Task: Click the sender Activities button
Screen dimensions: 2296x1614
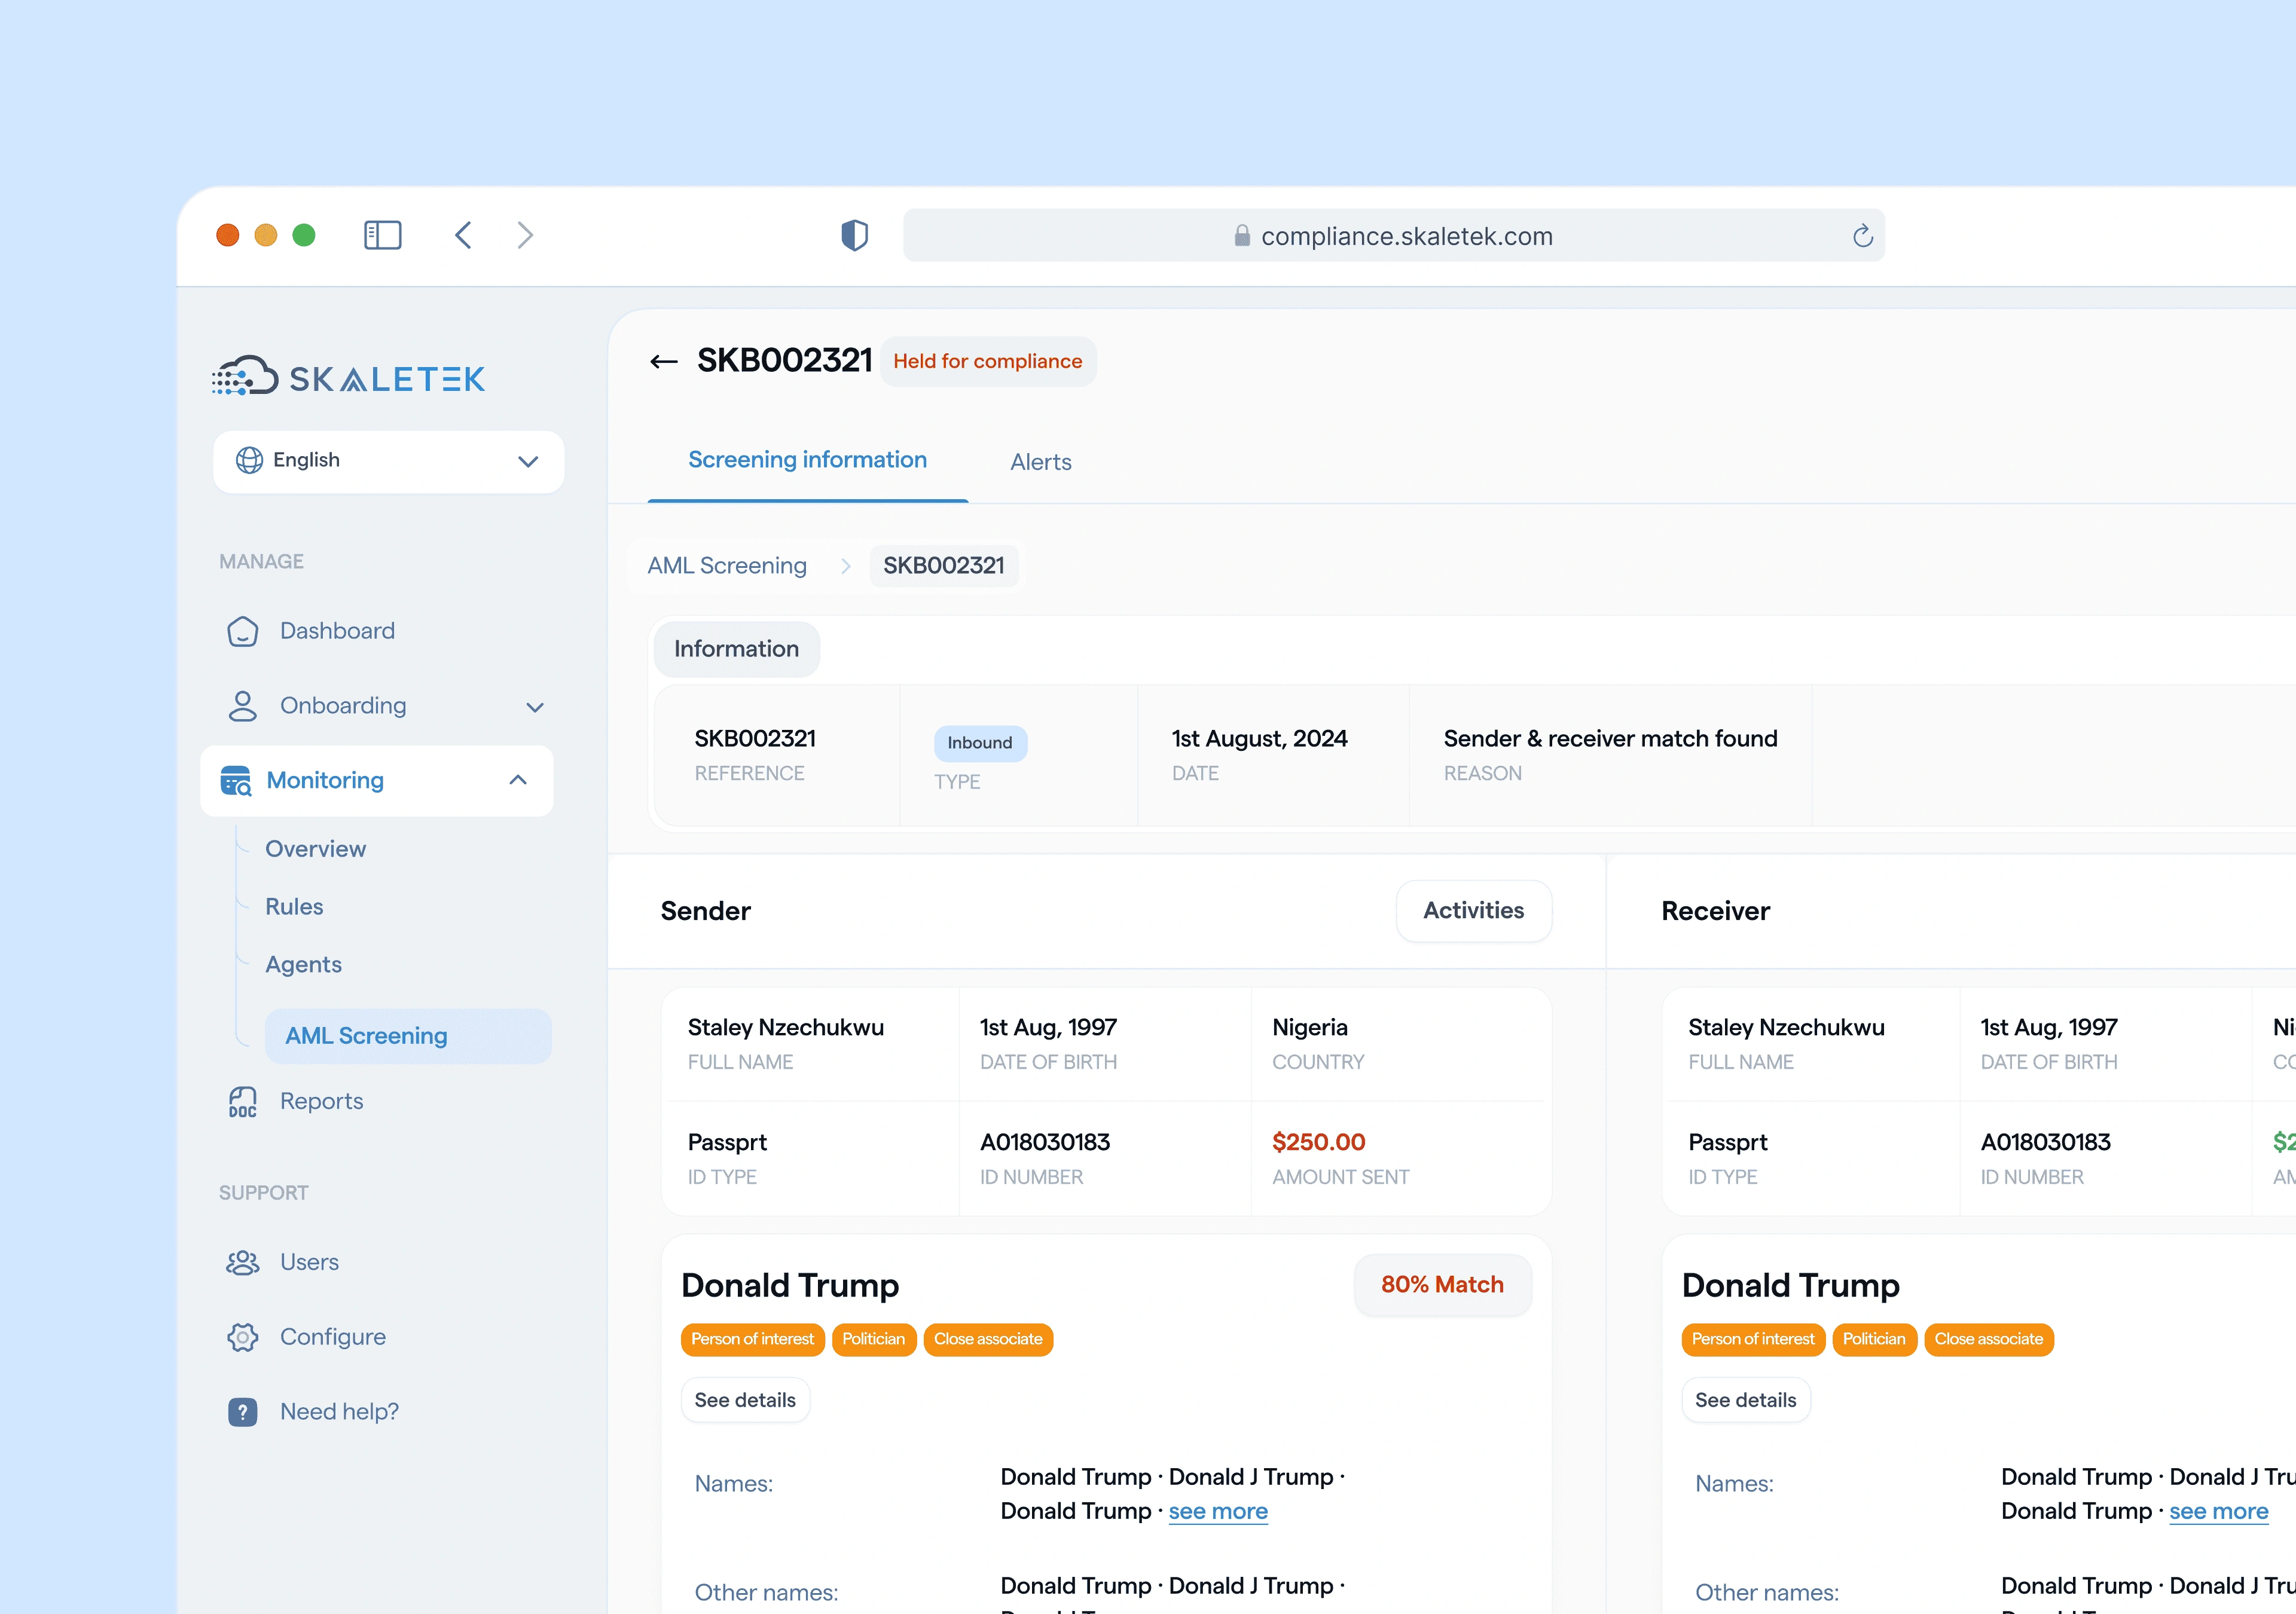Action: coord(1473,910)
